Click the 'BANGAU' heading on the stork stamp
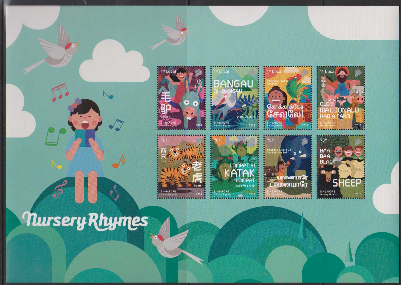The height and width of the screenshot is (285, 401). (234, 84)
